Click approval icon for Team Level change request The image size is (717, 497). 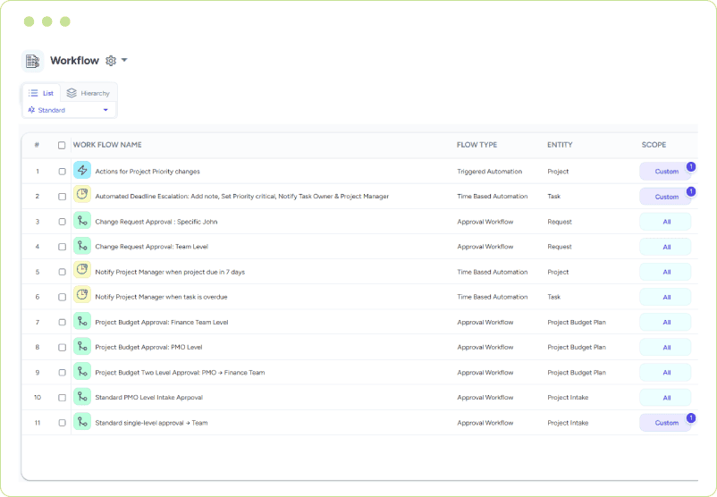[82, 246]
